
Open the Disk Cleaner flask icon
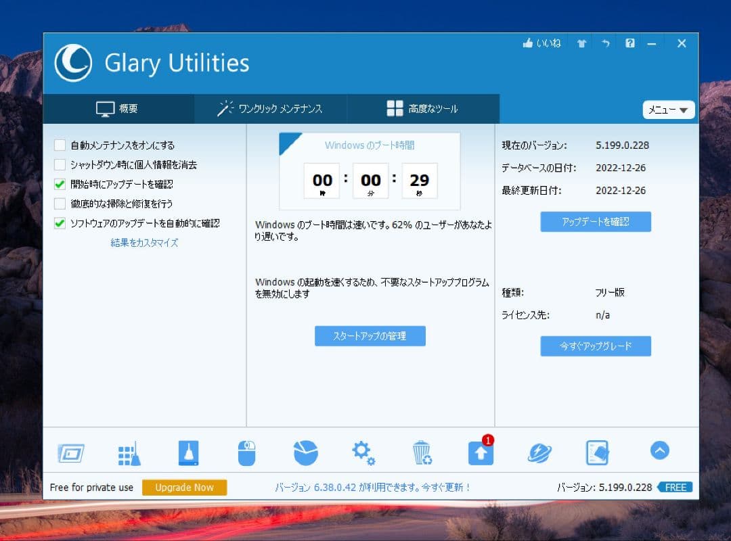tap(187, 453)
